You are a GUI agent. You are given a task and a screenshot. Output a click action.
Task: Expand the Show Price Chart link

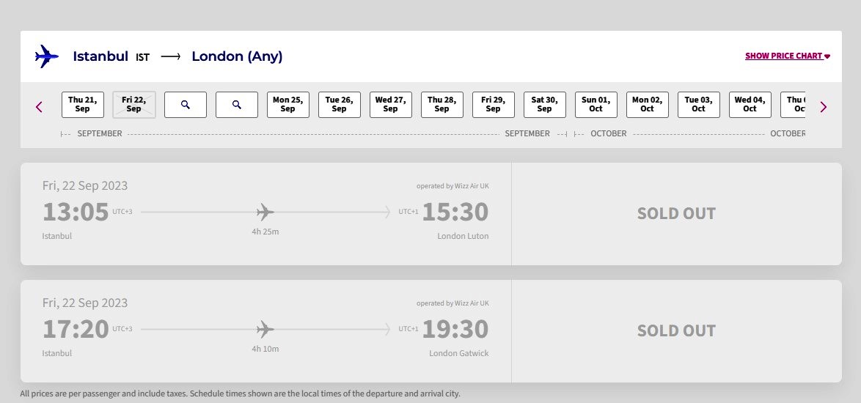tap(788, 56)
